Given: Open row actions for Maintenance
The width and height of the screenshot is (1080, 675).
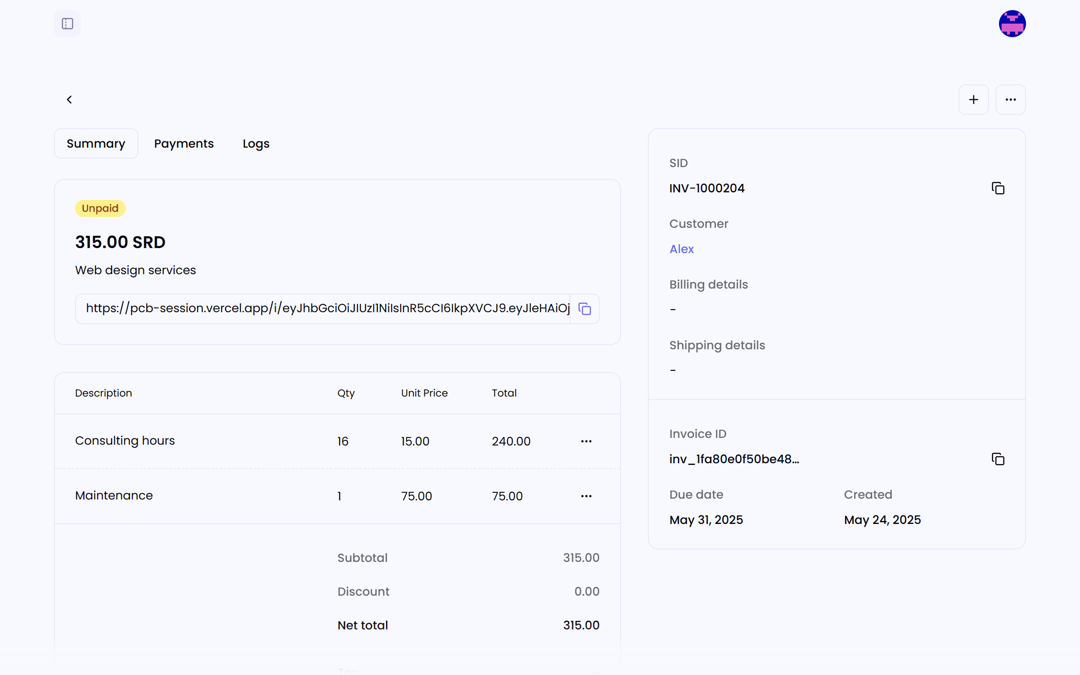Looking at the screenshot, I should pos(586,496).
